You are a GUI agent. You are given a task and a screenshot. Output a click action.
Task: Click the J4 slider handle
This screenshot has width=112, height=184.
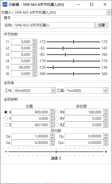click(x=73, y=61)
